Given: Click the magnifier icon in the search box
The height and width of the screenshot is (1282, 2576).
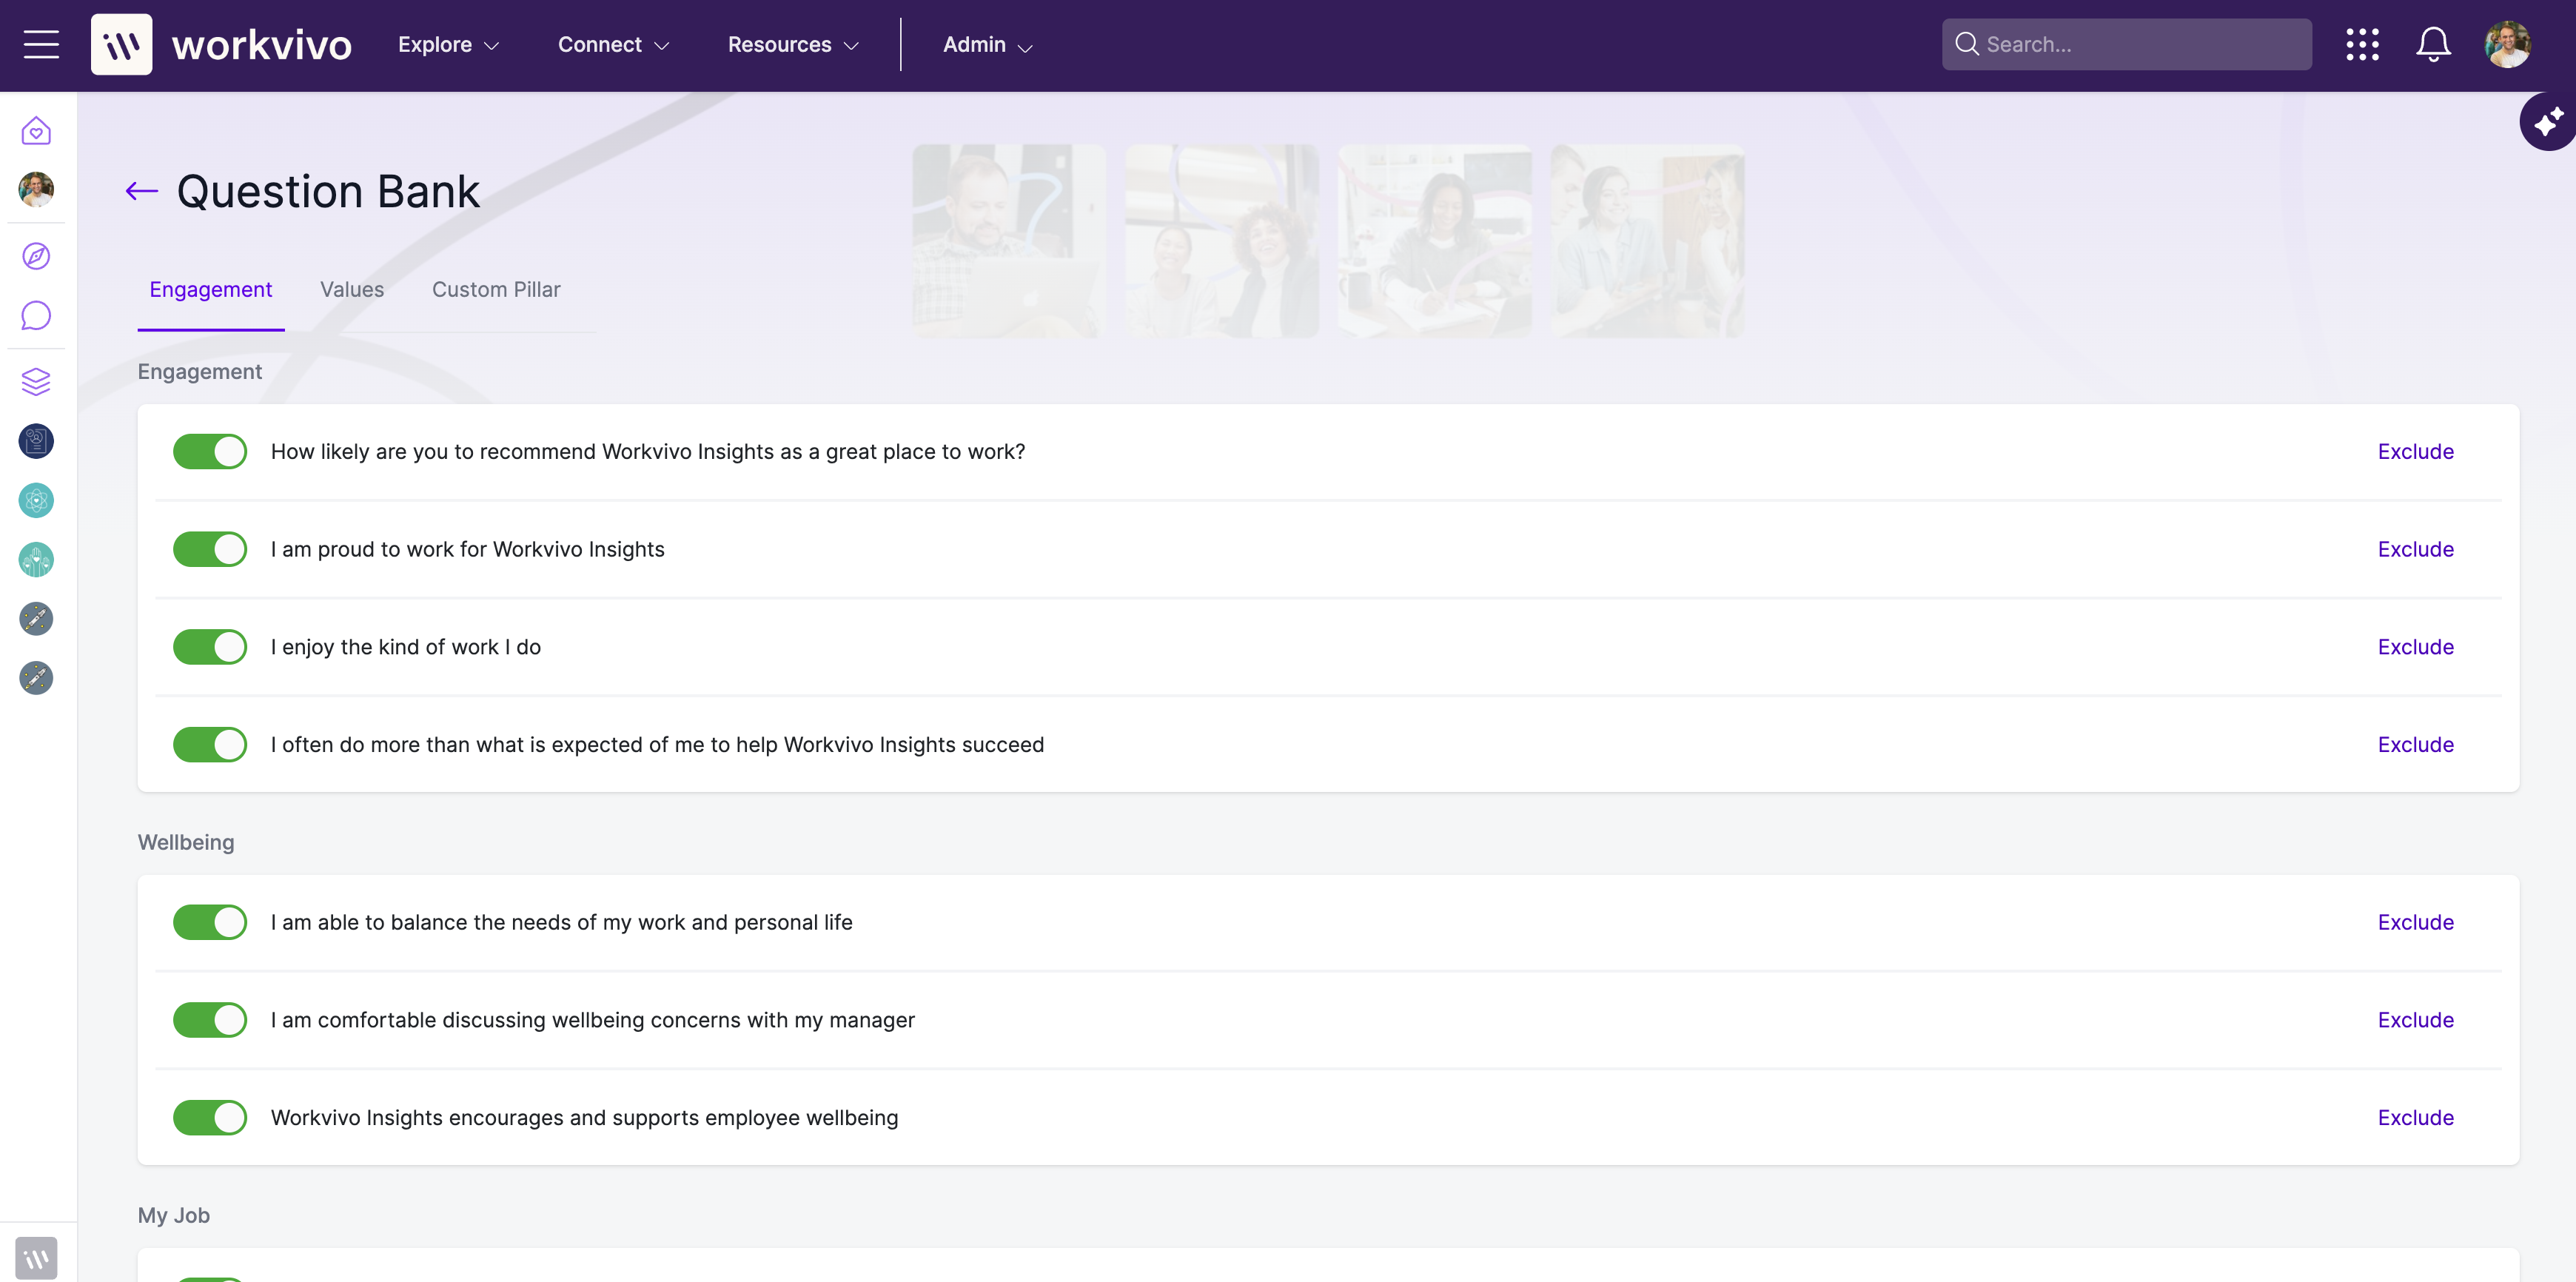Looking at the screenshot, I should click(1966, 44).
